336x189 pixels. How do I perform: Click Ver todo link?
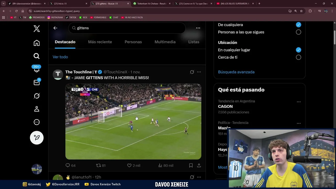coord(60,57)
